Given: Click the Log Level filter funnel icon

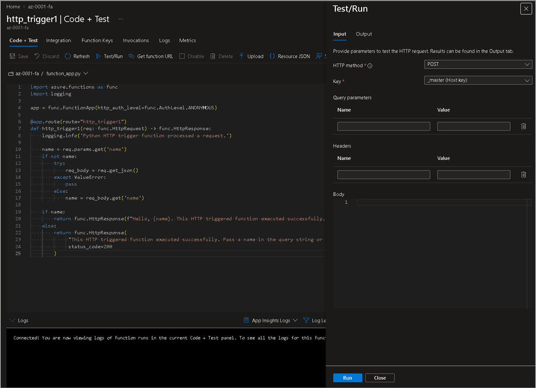Looking at the screenshot, I should [306, 320].
